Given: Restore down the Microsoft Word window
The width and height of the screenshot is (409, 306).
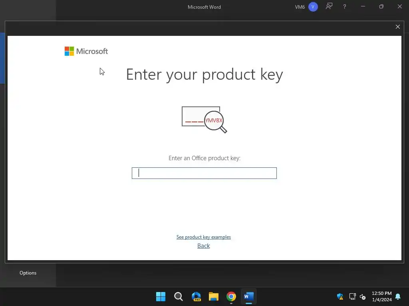Looking at the screenshot, I should click(381, 6).
